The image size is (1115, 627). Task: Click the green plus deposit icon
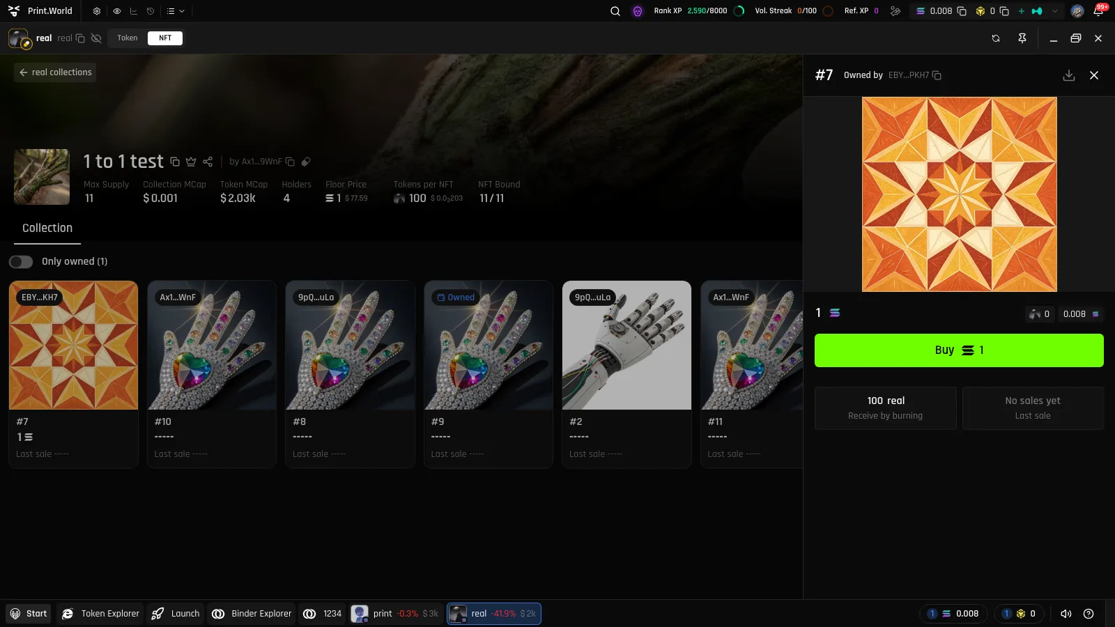pos(1022,11)
